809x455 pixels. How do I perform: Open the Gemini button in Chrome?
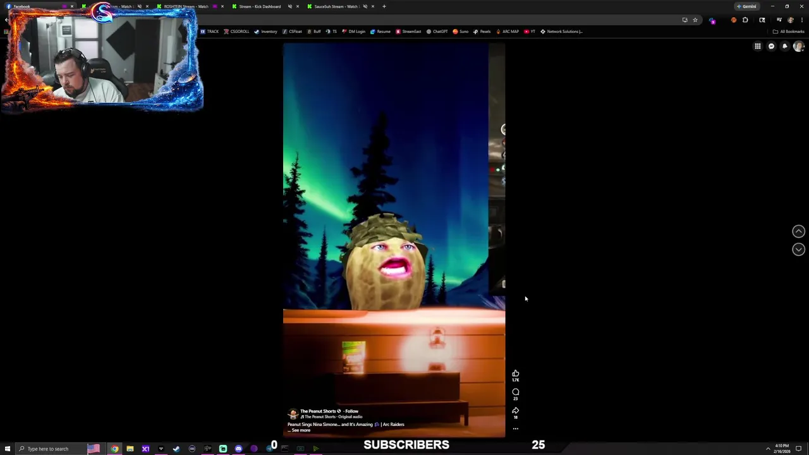746,6
